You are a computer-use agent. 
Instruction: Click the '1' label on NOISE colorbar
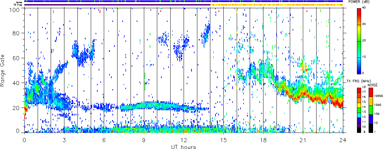tap(375, 132)
